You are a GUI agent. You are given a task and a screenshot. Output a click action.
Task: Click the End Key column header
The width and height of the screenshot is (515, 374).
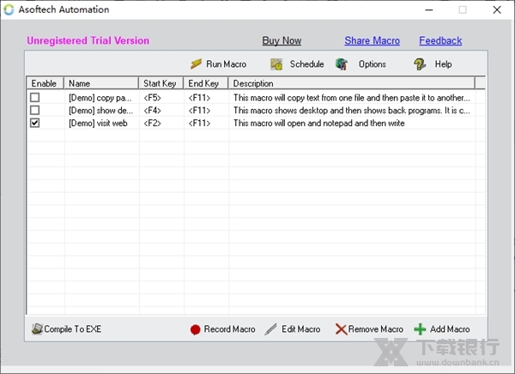pyautogui.click(x=206, y=84)
